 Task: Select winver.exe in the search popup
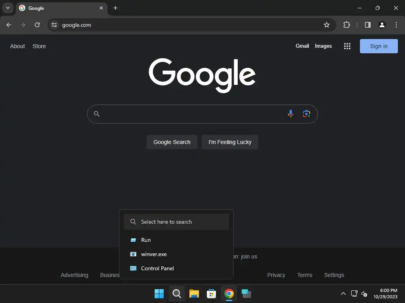pos(176,254)
